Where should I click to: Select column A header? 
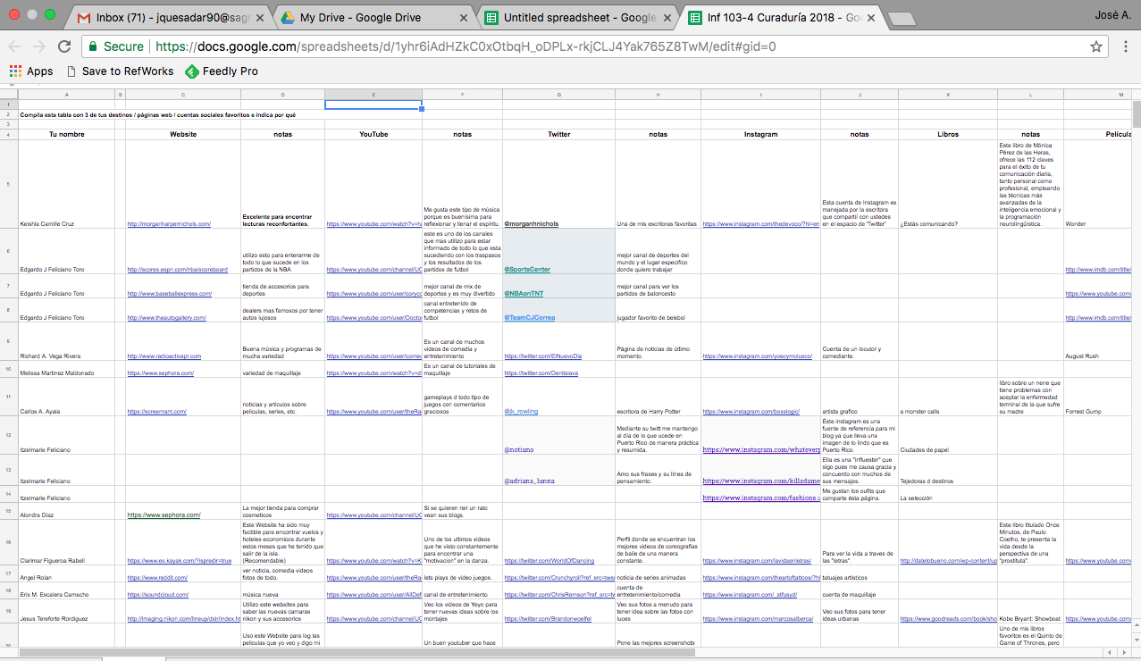click(67, 95)
